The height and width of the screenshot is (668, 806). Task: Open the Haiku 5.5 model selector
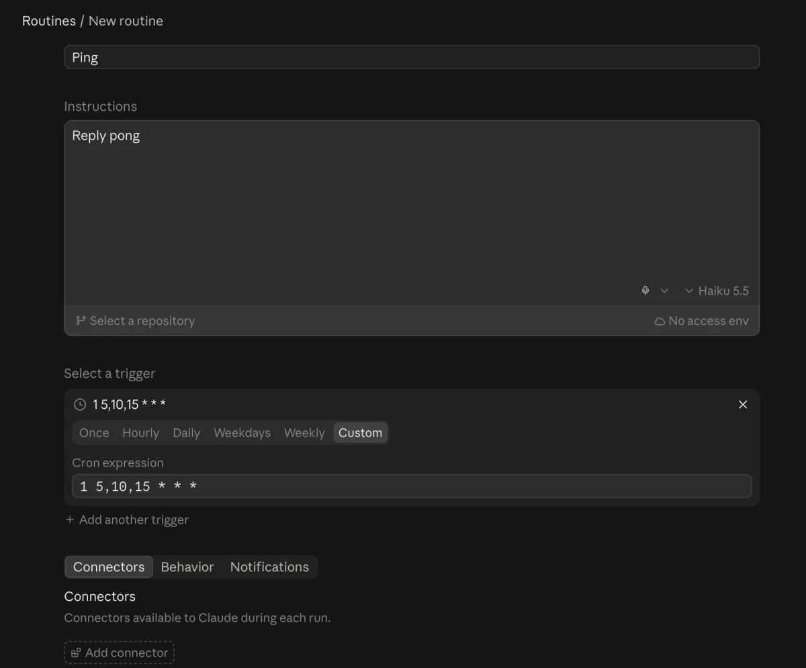click(x=717, y=291)
